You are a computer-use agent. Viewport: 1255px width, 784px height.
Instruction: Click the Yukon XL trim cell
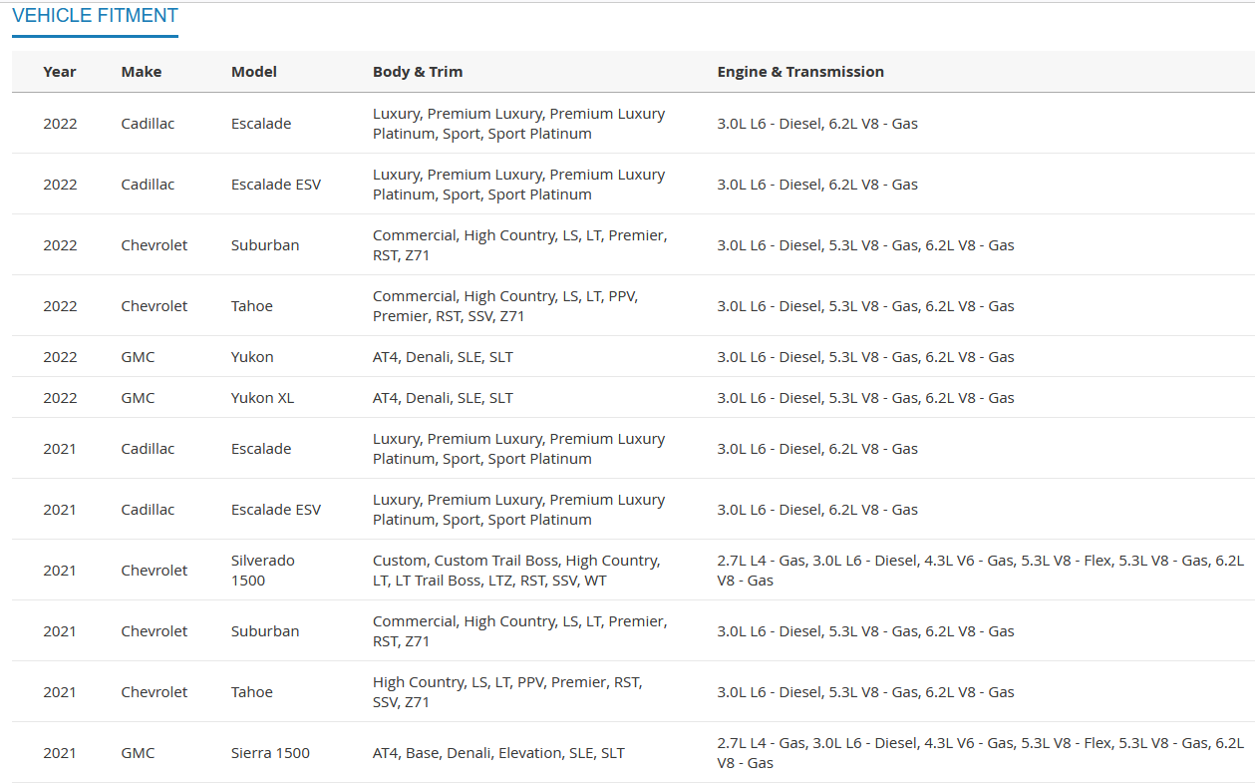tap(443, 398)
